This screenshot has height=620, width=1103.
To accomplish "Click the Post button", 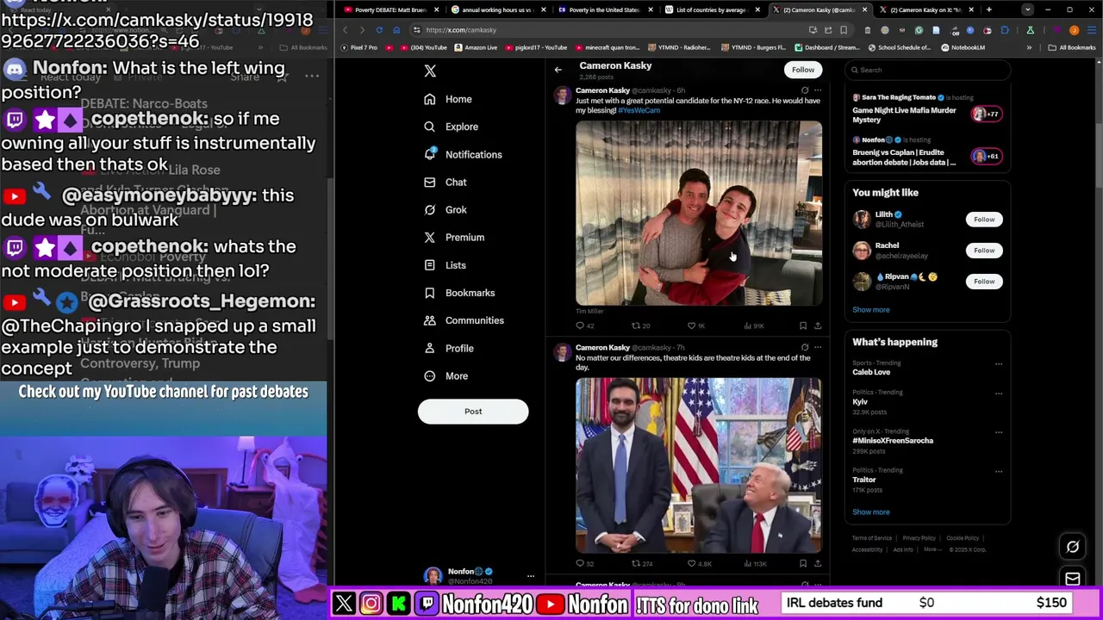I will pos(473,412).
